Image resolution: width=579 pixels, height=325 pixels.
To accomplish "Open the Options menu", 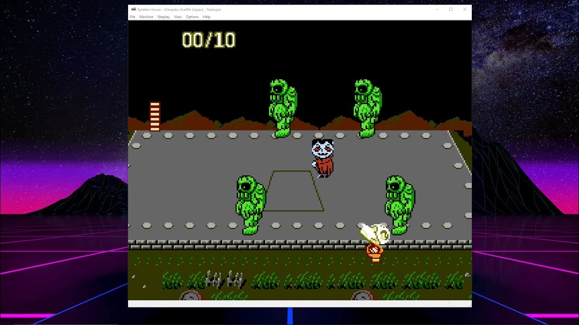I will 192,17.
